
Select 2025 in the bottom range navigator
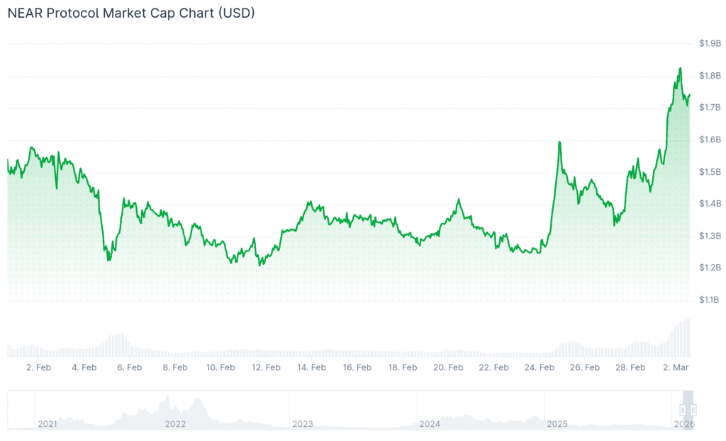point(557,424)
